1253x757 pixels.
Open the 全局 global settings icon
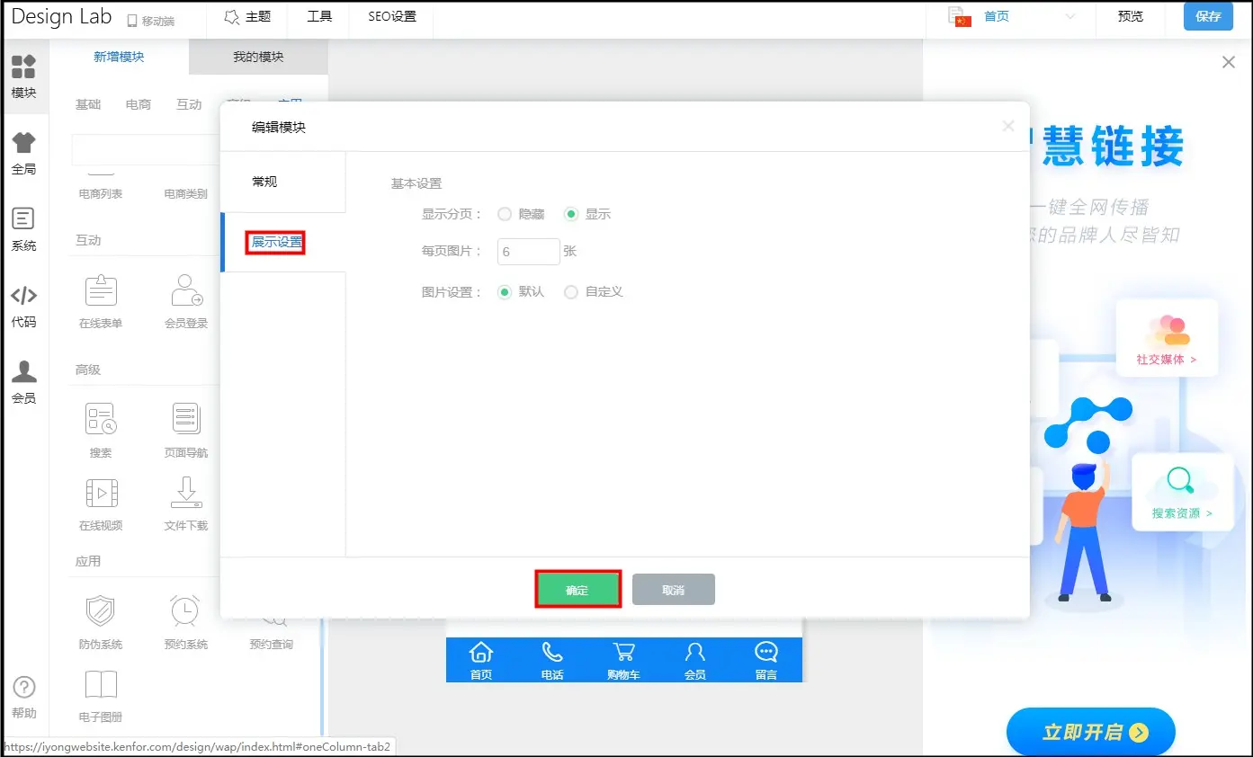pyautogui.click(x=23, y=152)
